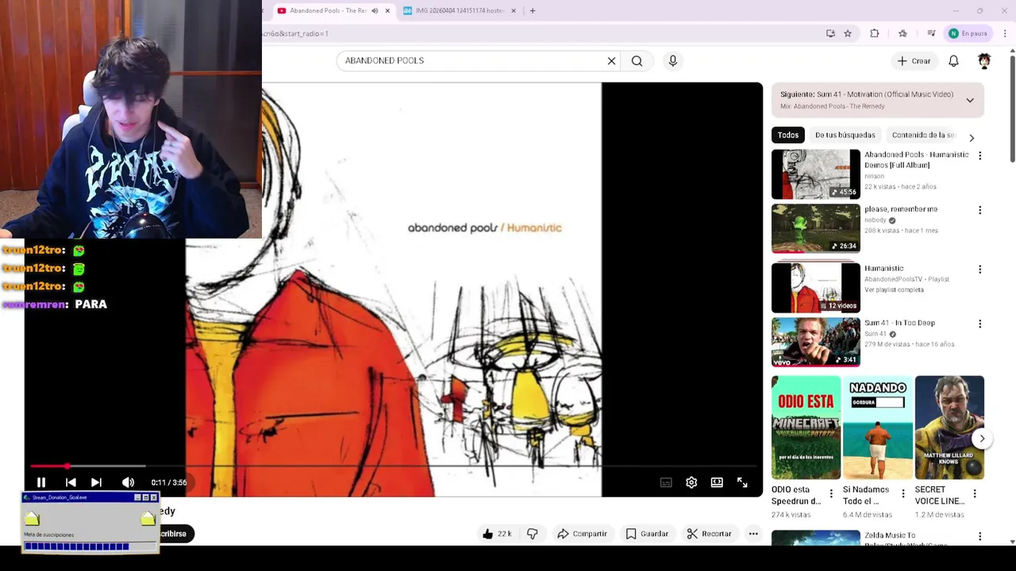This screenshot has height=571, width=1016.
Task: Bookmark this page with the star icon
Action: (x=848, y=33)
